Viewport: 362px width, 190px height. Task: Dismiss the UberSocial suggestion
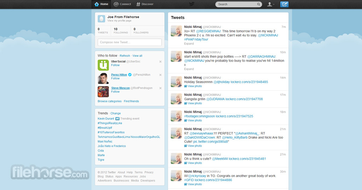(x=160, y=62)
